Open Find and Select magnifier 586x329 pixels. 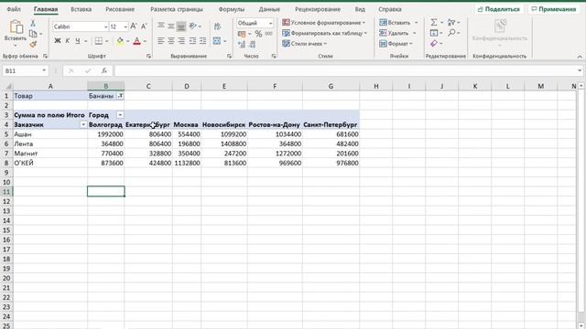click(x=451, y=33)
